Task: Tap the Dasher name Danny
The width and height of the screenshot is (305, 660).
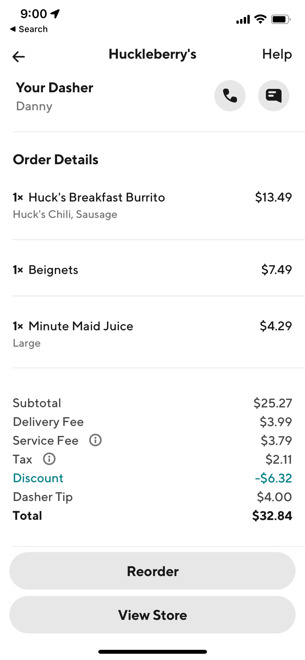Action: [34, 106]
